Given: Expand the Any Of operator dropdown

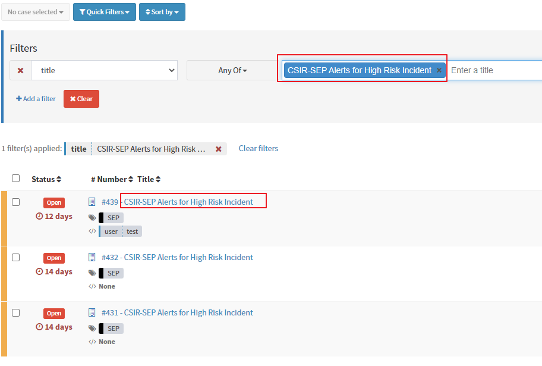Looking at the screenshot, I should (231, 70).
